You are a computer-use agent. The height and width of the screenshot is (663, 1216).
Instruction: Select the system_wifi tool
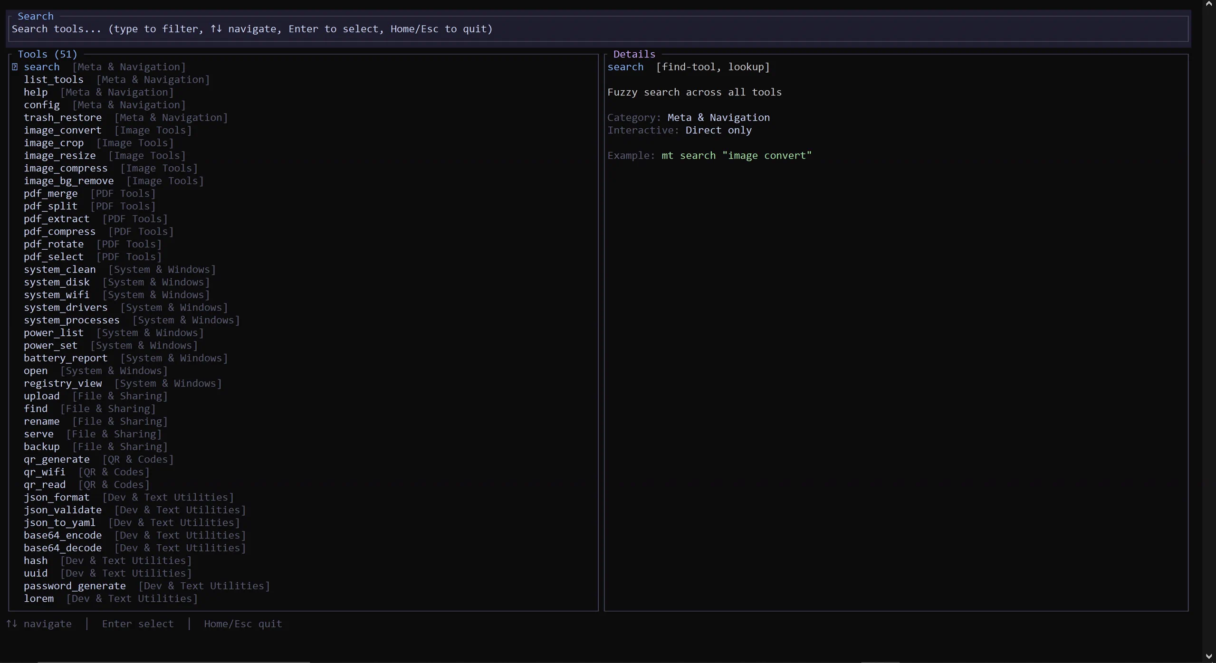pyautogui.click(x=303, y=295)
